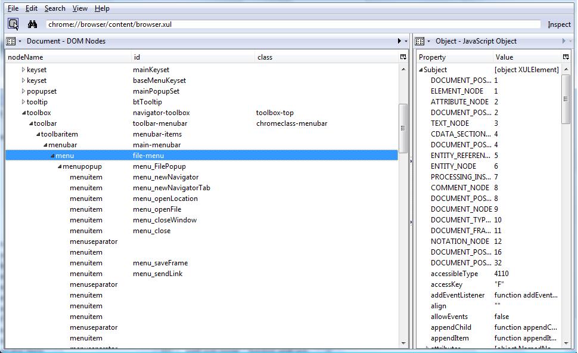Collapse the menupopup menu_FilePopup node
Image resolution: width=578 pixels, height=353 pixels.
60,167
